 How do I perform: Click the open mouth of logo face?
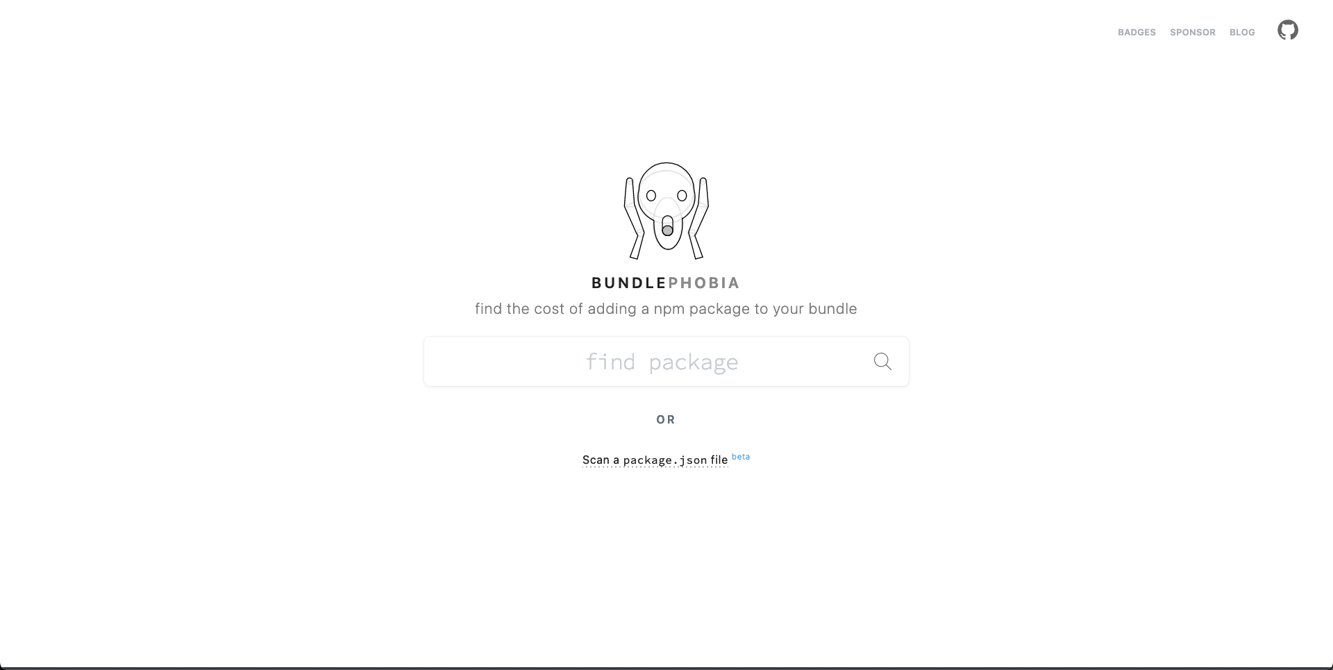tap(667, 226)
